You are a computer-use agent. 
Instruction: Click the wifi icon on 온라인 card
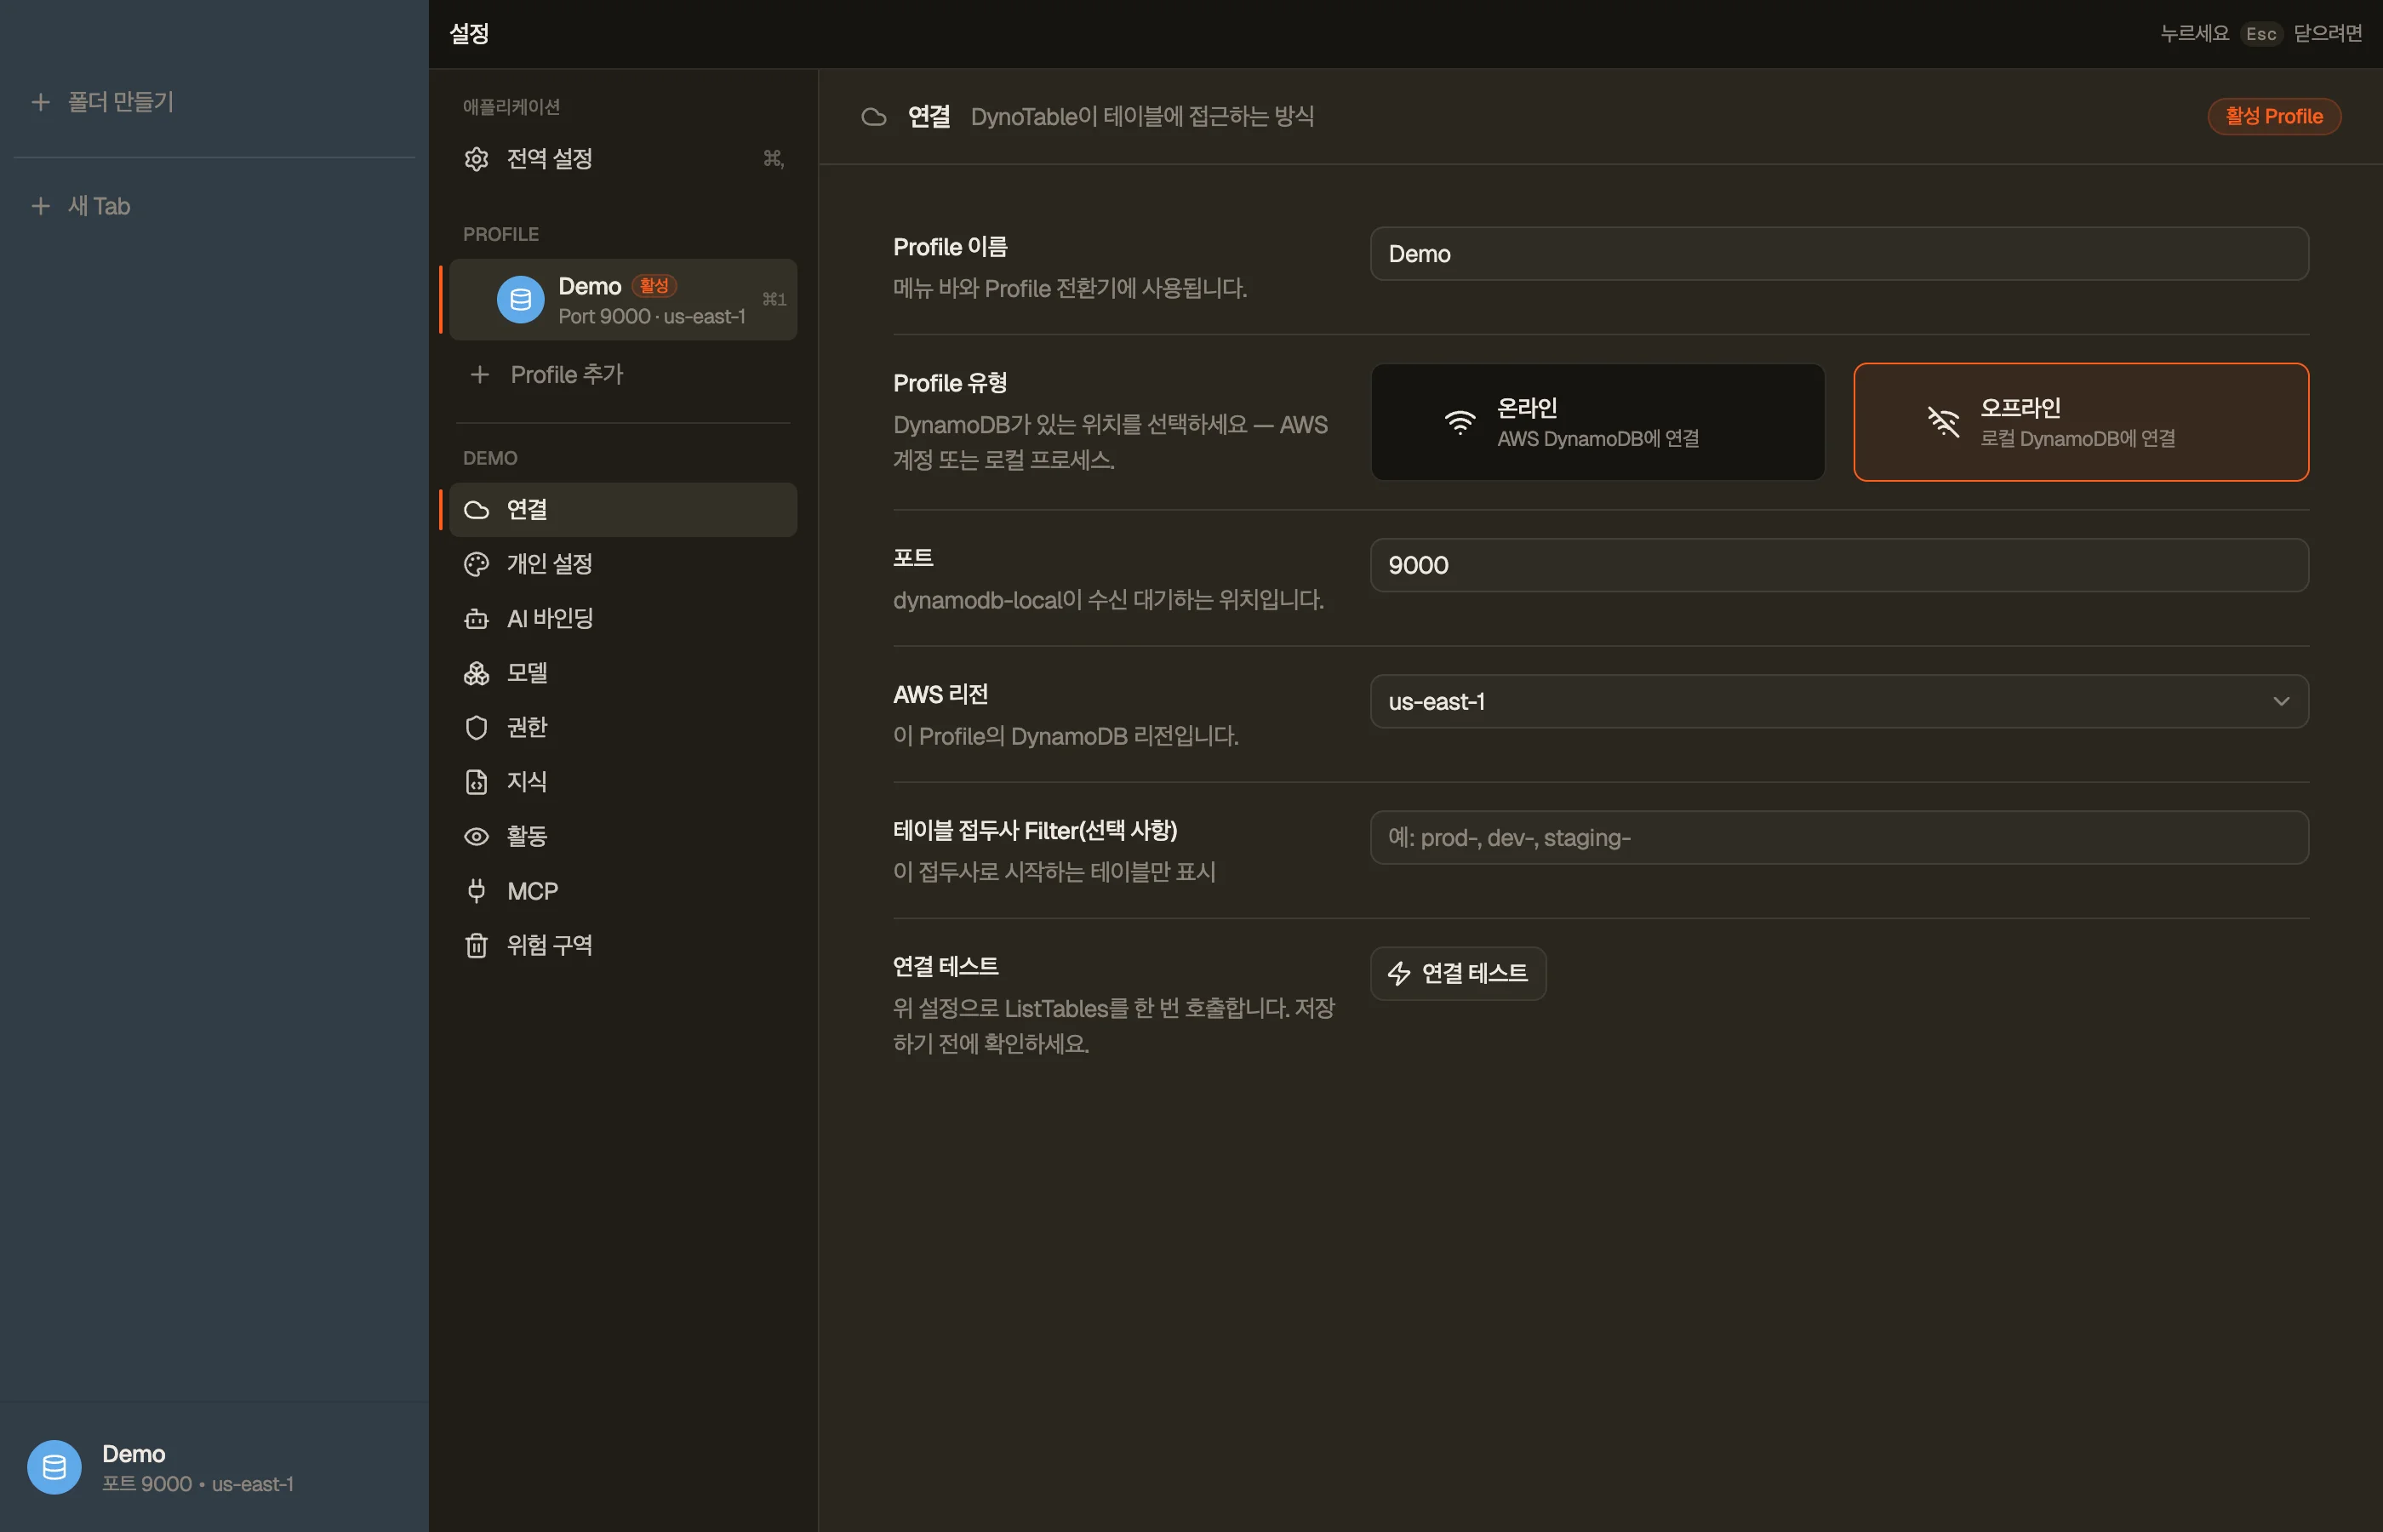click(1459, 423)
